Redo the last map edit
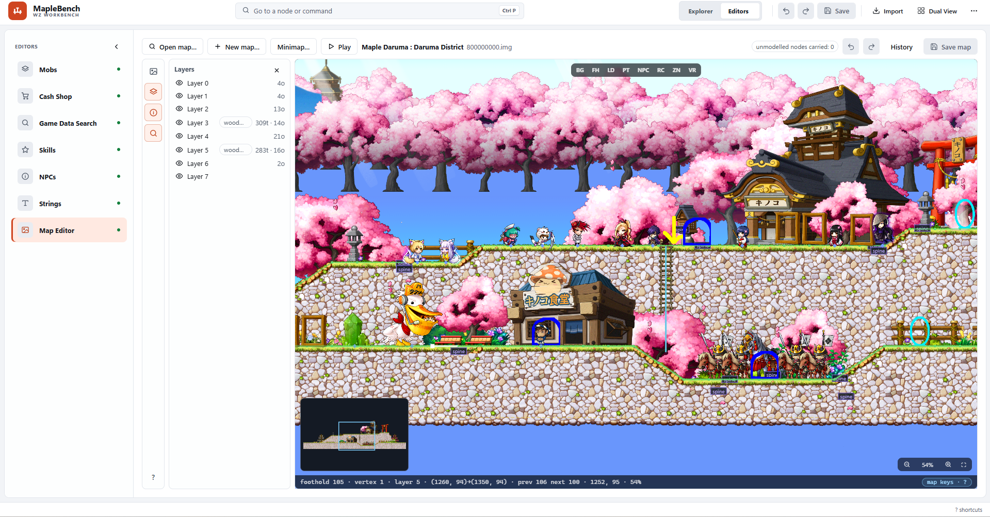The image size is (990, 517). point(871,47)
